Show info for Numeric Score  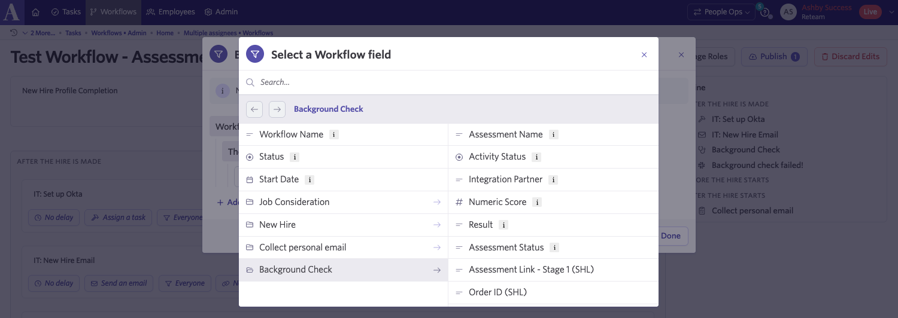(x=537, y=203)
